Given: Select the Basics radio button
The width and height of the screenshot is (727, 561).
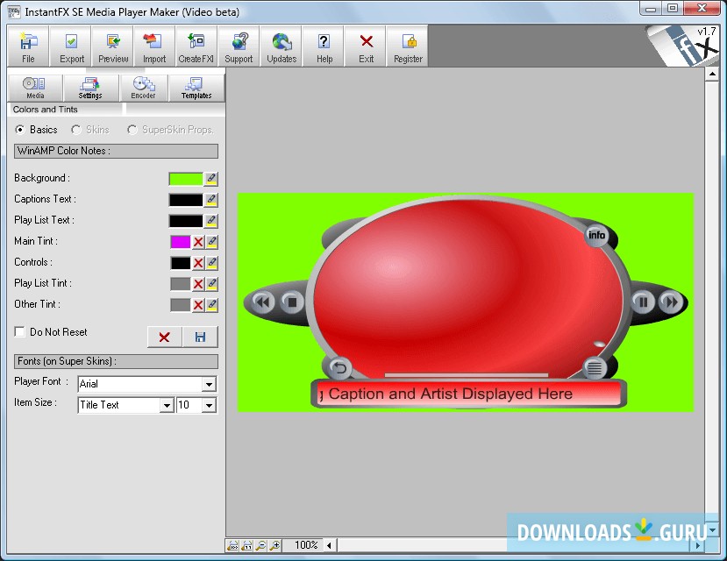Looking at the screenshot, I should pyautogui.click(x=20, y=130).
